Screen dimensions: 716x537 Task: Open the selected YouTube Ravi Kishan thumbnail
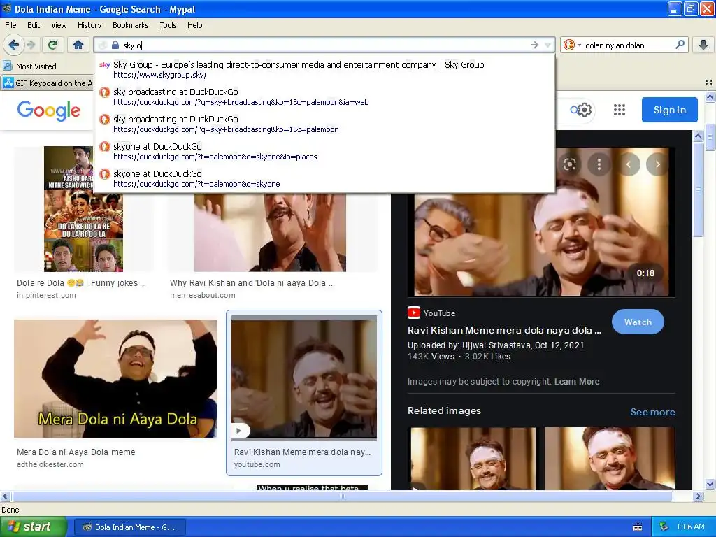point(304,378)
